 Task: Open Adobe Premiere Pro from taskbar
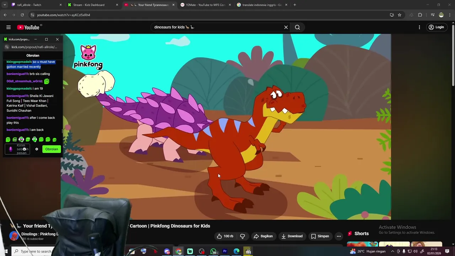pyautogui.click(x=225, y=251)
